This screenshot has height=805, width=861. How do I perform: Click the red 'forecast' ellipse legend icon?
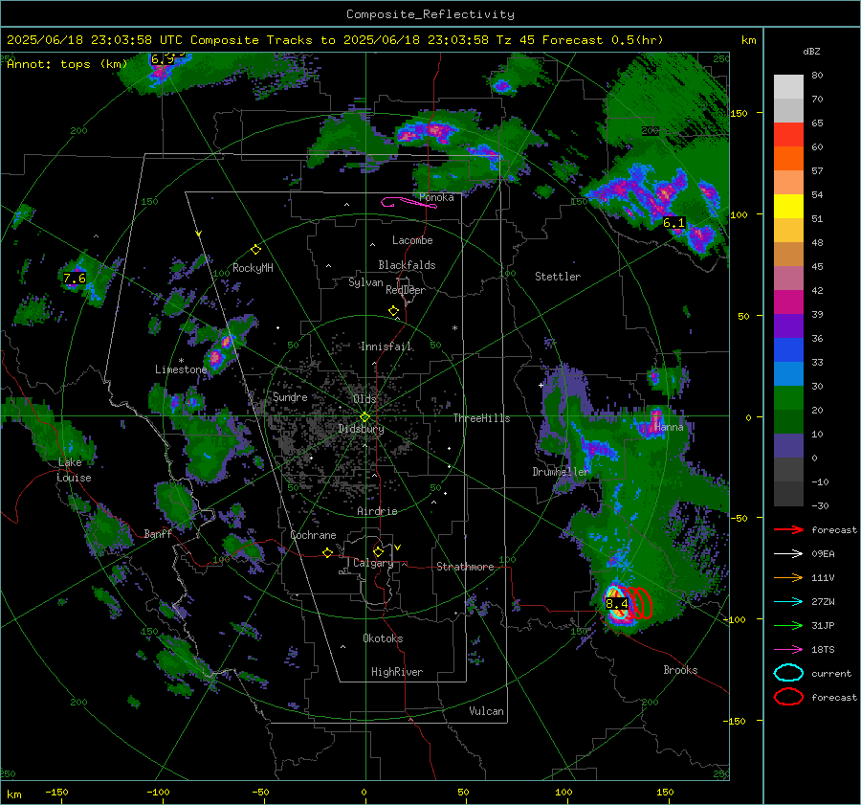(x=788, y=697)
